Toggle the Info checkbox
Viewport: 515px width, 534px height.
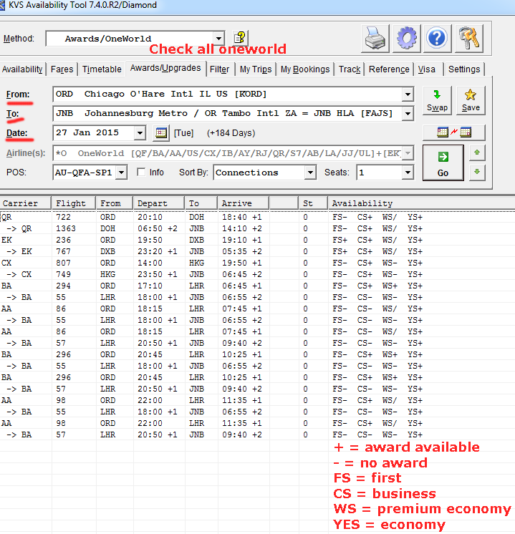(x=141, y=172)
